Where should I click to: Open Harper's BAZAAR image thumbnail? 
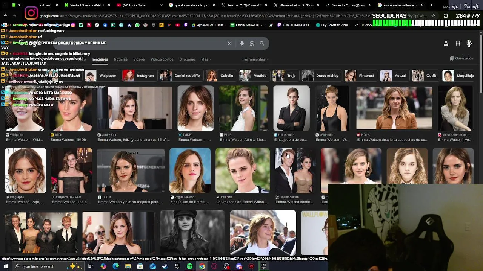pyautogui.click(x=71, y=171)
